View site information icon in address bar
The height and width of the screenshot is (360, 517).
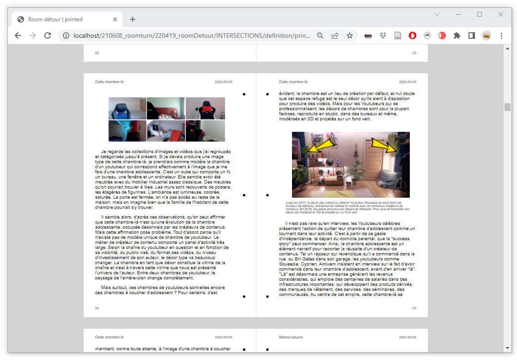pos(66,35)
